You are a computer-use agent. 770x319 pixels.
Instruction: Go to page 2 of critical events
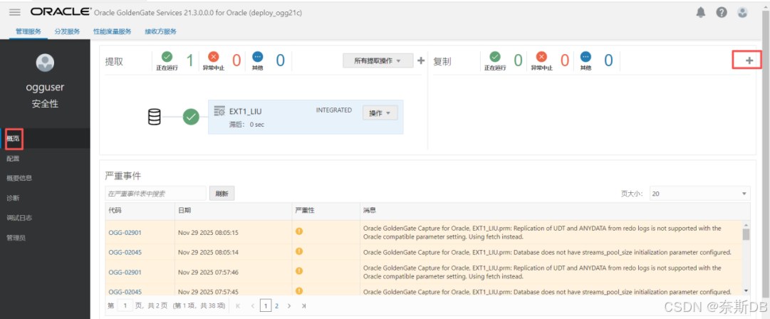[277, 305]
